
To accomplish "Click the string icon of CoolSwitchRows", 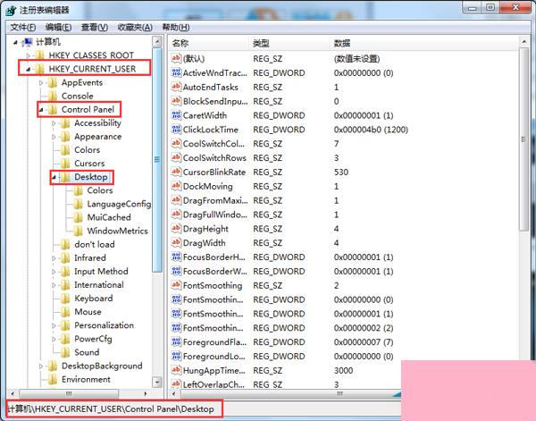I will click(x=176, y=157).
